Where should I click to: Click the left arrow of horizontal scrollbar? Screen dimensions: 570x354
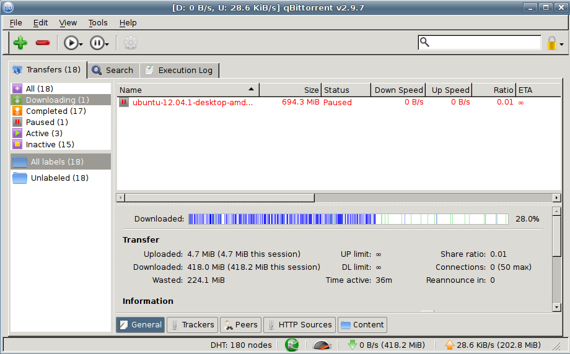[120, 198]
